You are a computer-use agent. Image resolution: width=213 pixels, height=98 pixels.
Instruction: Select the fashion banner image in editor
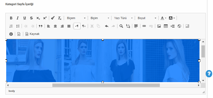click(x=103, y=61)
